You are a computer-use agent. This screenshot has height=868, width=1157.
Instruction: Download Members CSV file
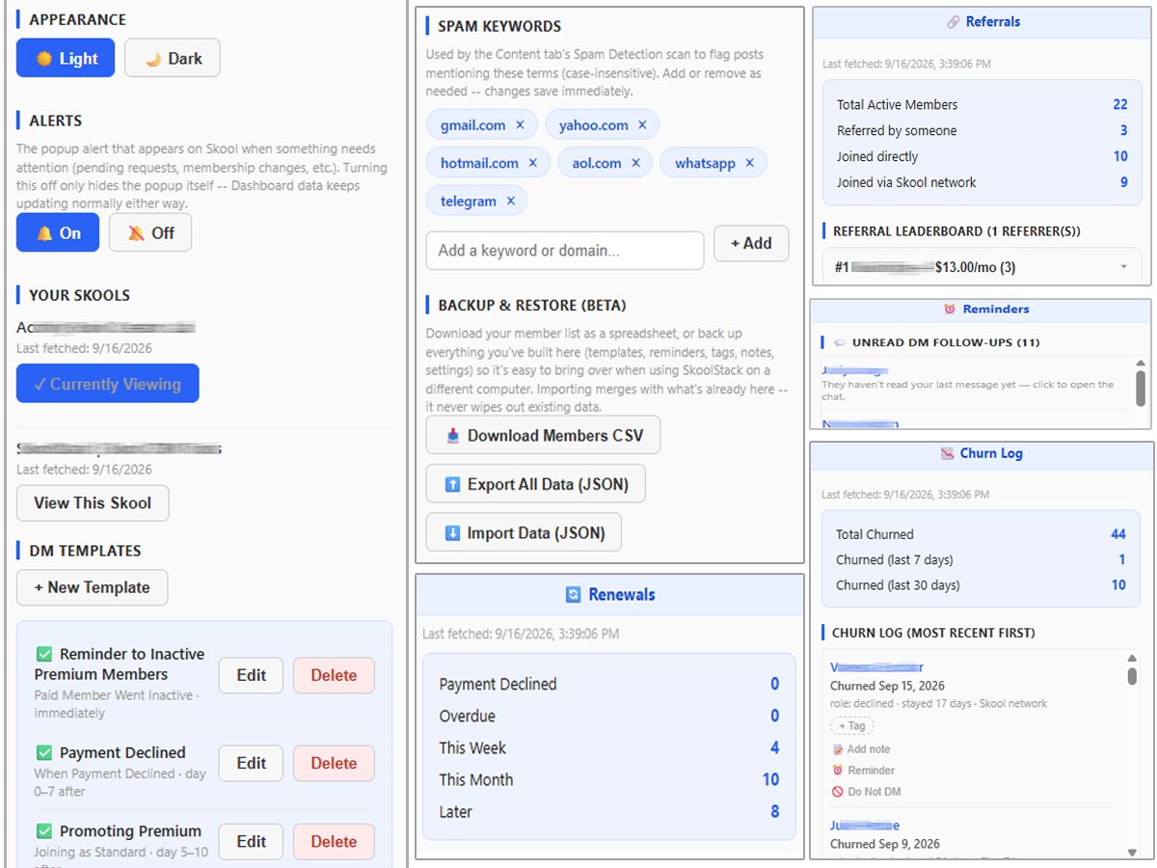[x=543, y=436]
